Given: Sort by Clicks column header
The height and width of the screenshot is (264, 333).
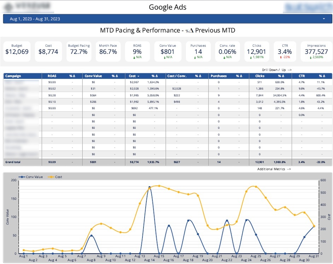Looking at the screenshot, I should point(259,76).
